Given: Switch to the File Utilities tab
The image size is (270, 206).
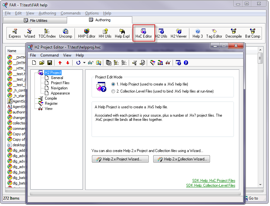Looking at the screenshot, I should pyautogui.click(x=35, y=20).
